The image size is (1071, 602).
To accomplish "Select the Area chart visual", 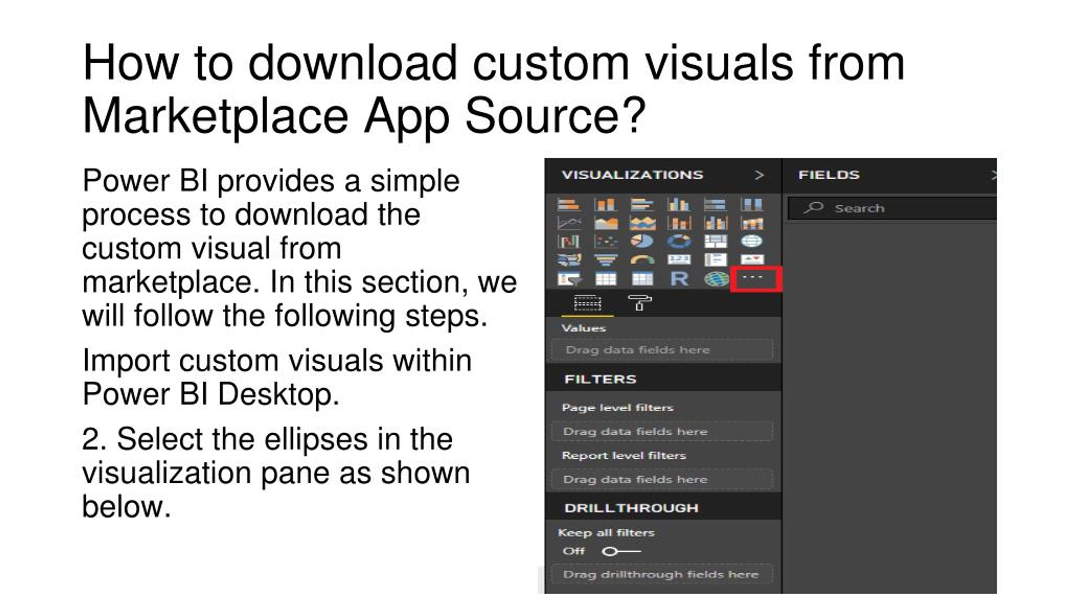I will point(605,223).
